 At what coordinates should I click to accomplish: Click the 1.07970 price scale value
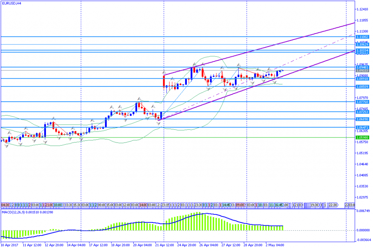click(x=362, y=98)
